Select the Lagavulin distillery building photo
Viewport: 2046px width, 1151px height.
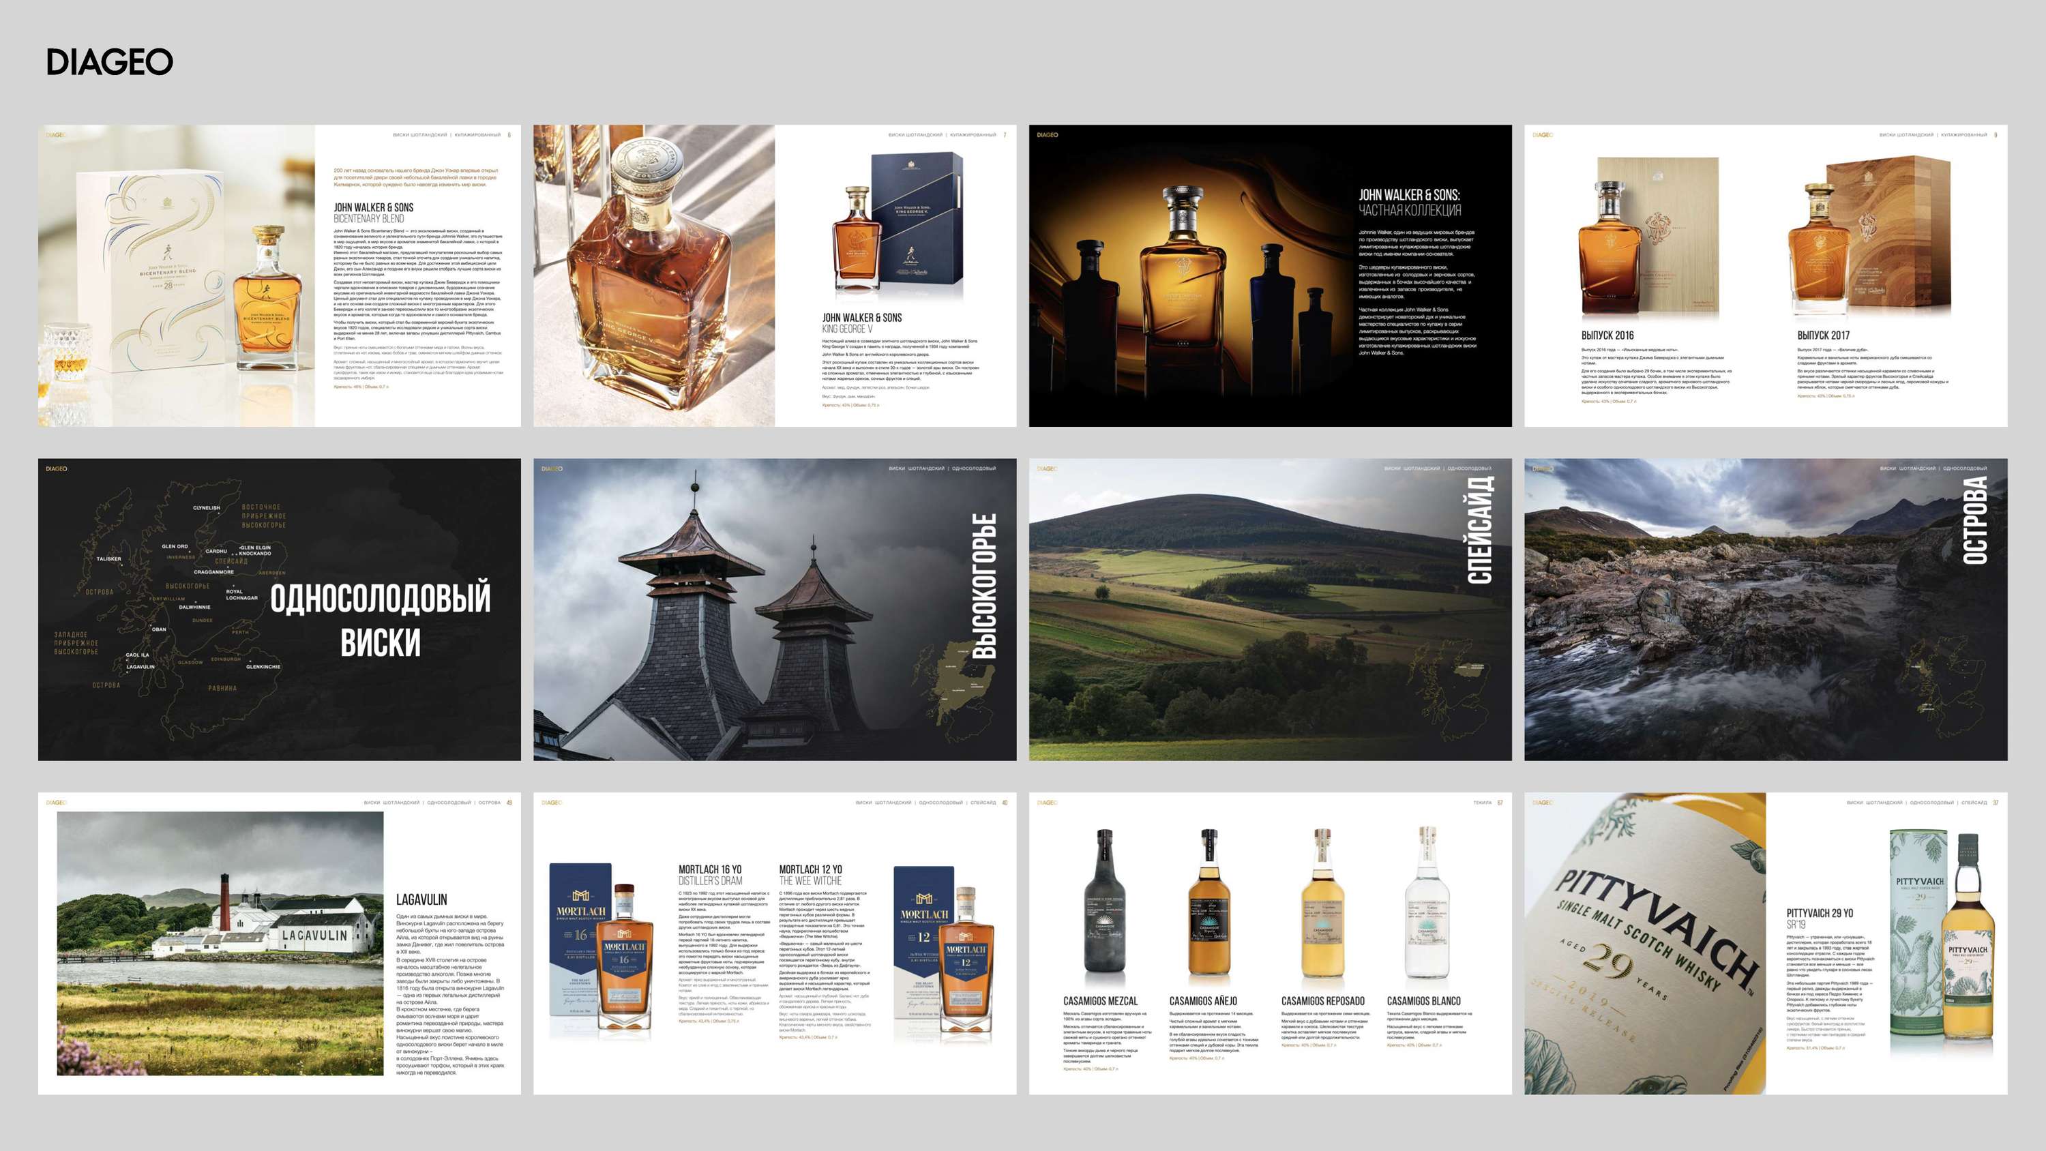(x=220, y=944)
